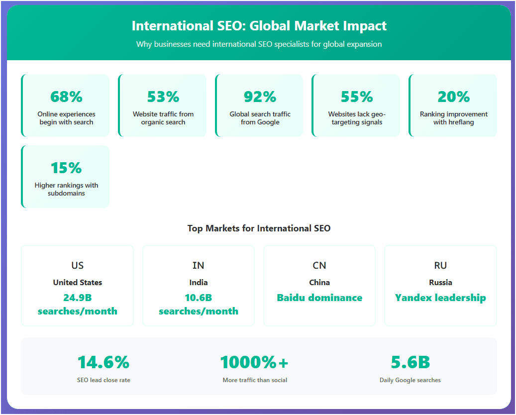Image resolution: width=516 pixels, height=415 pixels.
Task: Select the 68% online experiences stat card
Action: (x=66, y=105)
